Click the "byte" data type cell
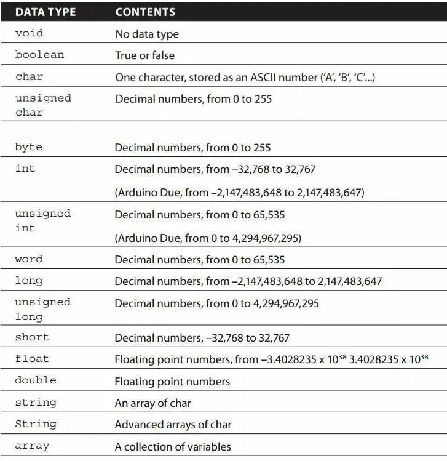 [29, 147]
